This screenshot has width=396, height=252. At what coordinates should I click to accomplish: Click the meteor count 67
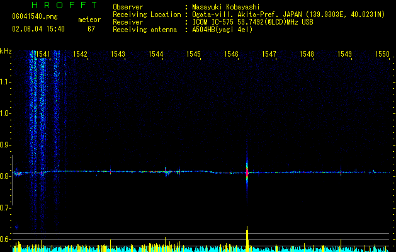pyautogui.click(x=91, y=29)
